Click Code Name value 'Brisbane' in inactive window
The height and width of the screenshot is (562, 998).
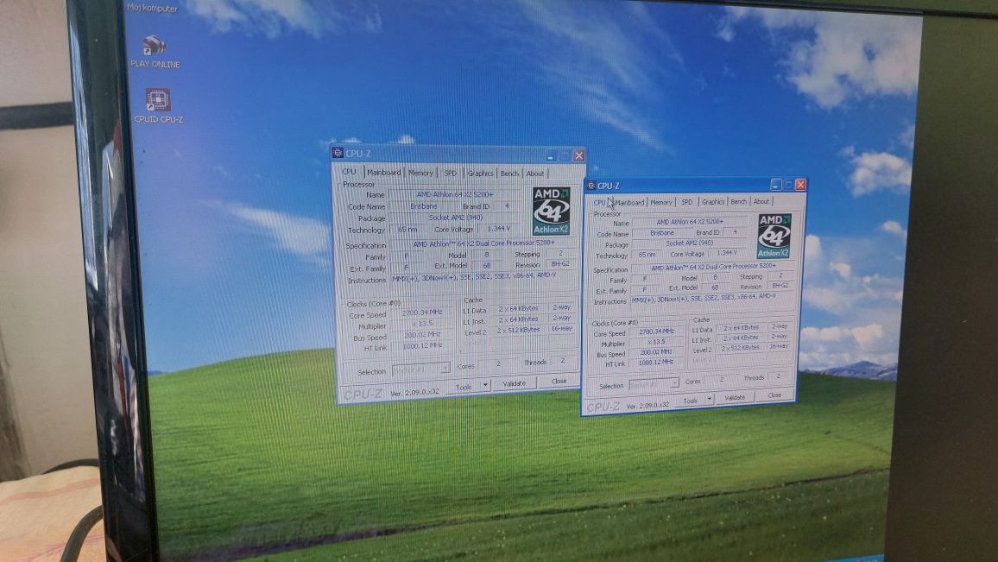pyautogui.click(x=423, y=206)
